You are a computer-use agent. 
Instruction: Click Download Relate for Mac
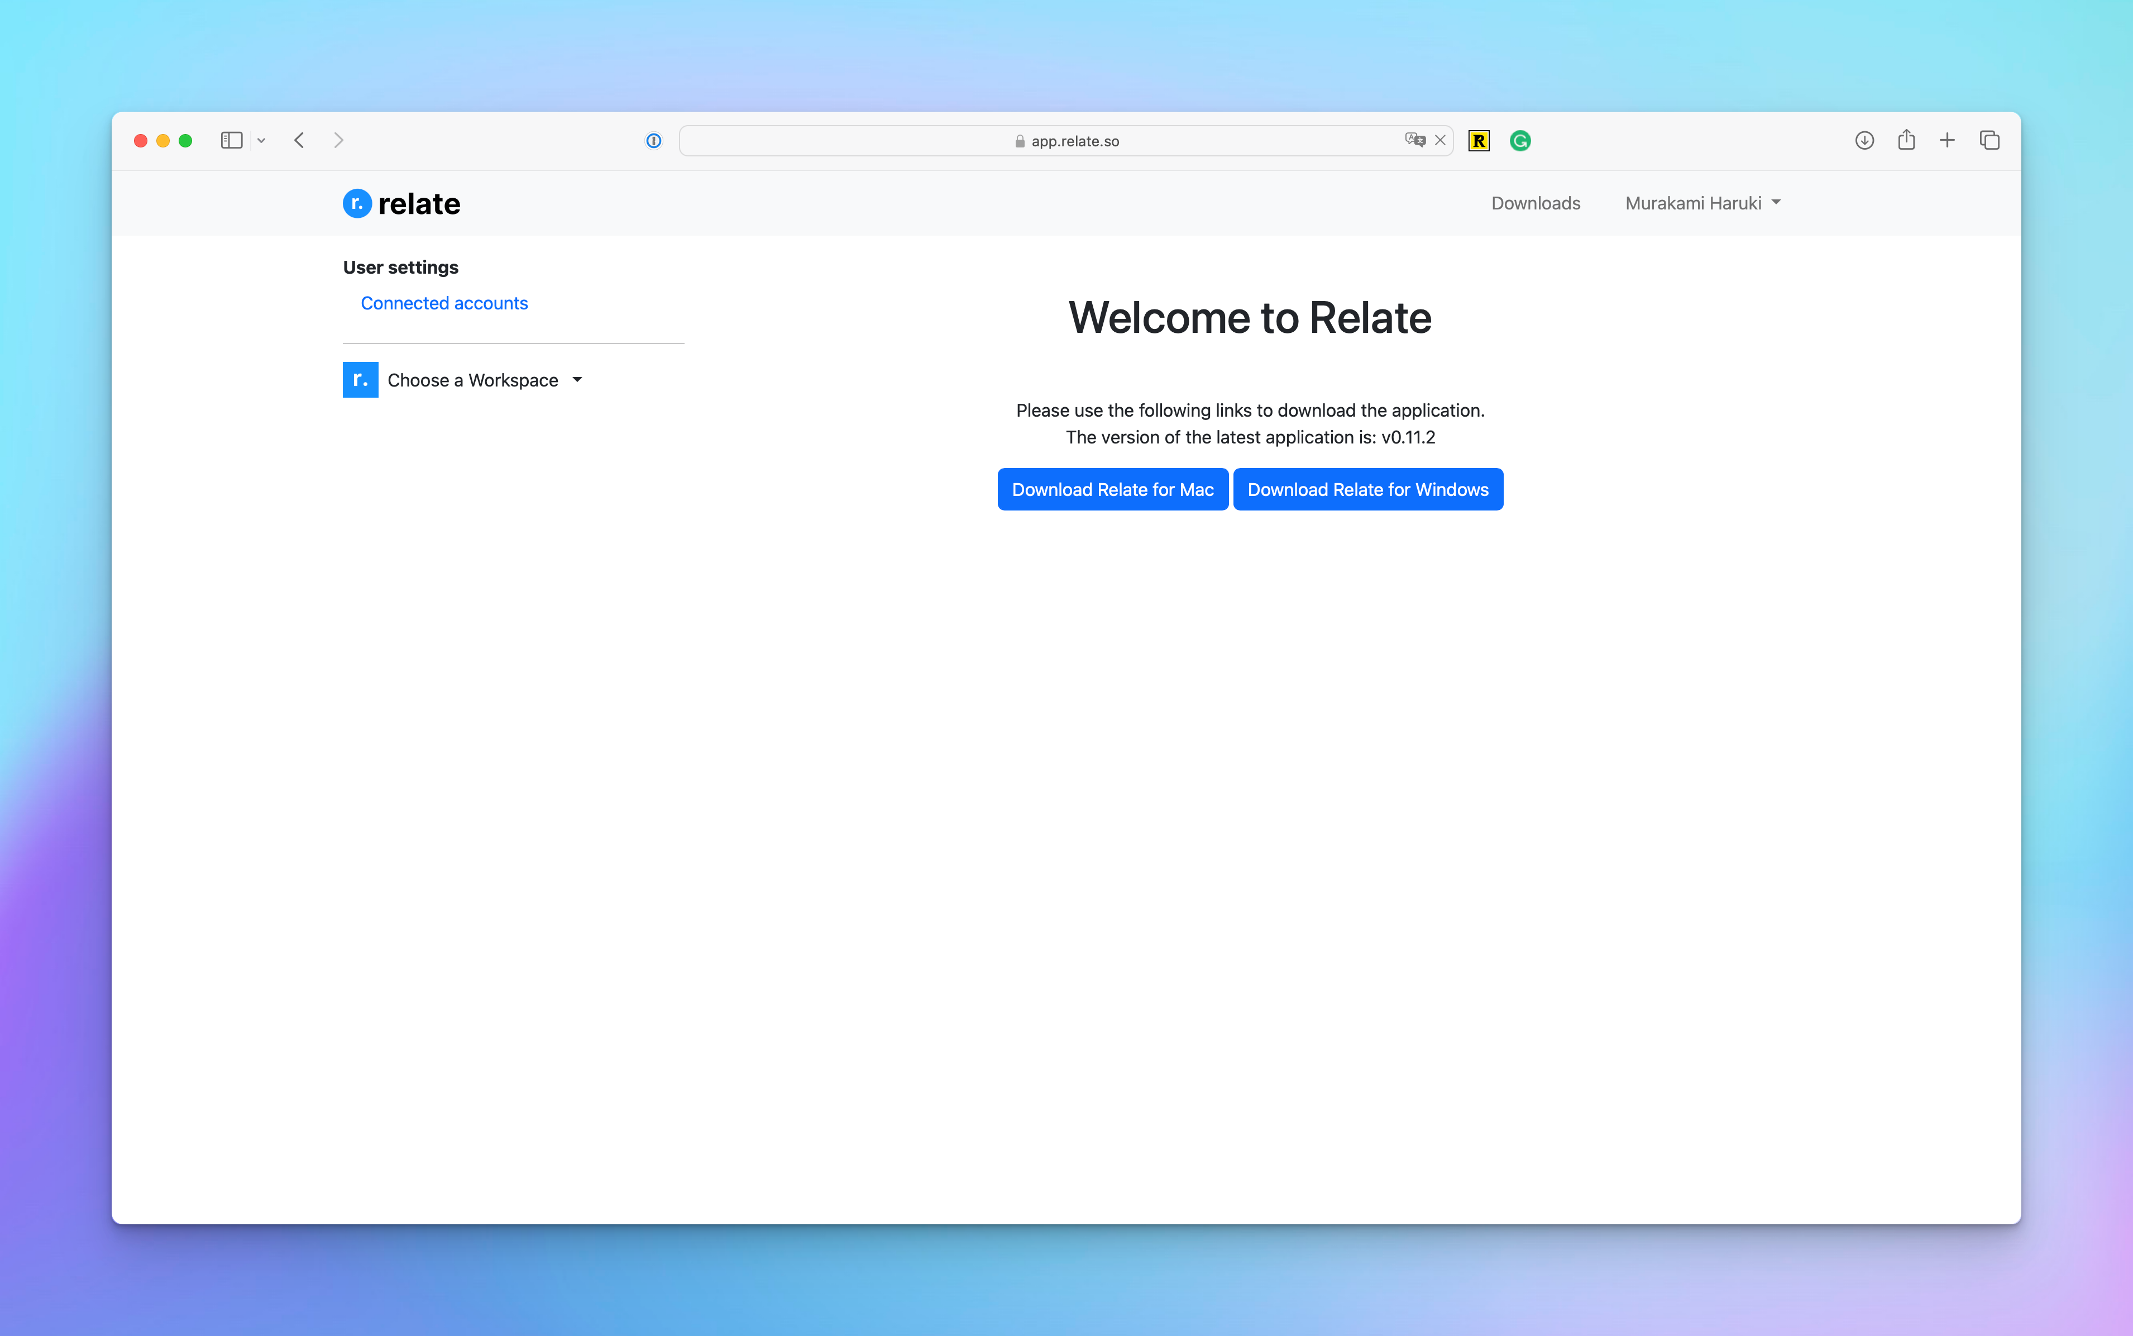(x=1112, y=489)
